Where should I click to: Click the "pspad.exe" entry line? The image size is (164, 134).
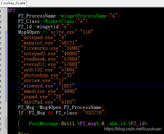41,97
